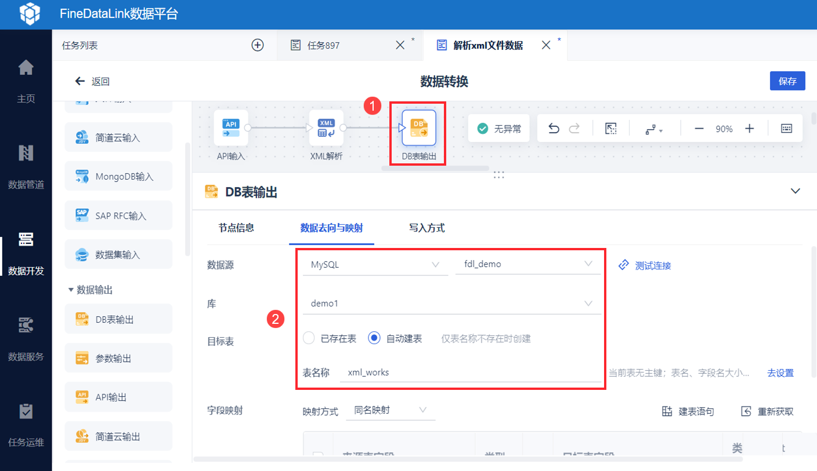Click the 90% zoom level value
The width and height of the screenshot is (817, 471).
click(x=724, y=129)
